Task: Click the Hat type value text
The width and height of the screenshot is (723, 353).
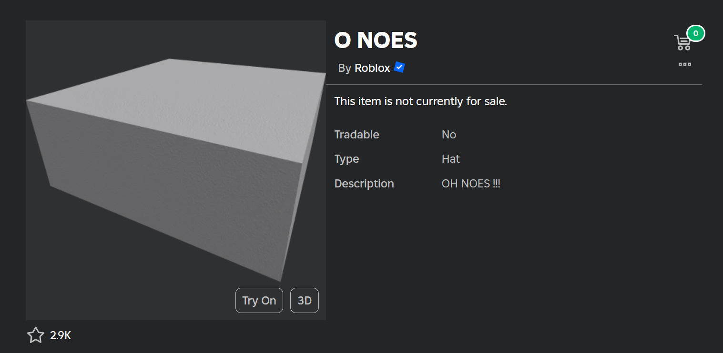Action: tap(450, 159)
